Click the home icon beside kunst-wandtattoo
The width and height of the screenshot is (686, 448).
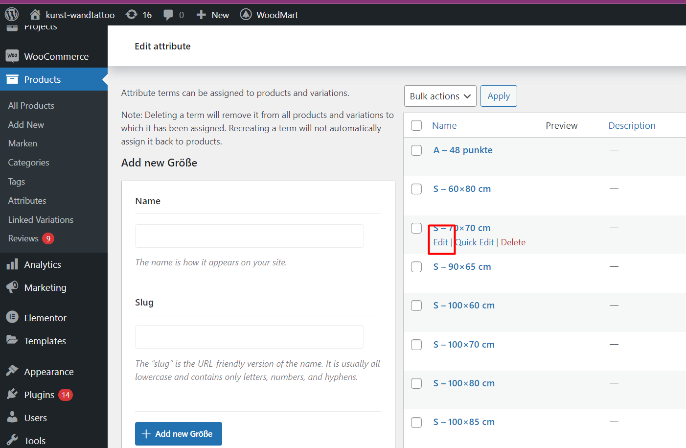point(35,15)
